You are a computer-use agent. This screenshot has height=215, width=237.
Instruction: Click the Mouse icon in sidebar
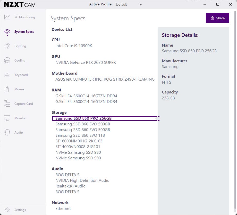(7, 89)
